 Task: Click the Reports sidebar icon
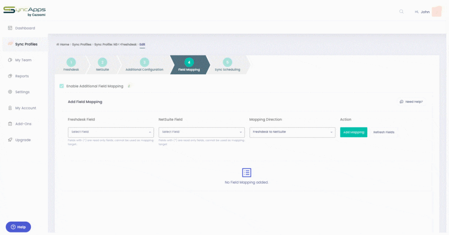[10, 76]
